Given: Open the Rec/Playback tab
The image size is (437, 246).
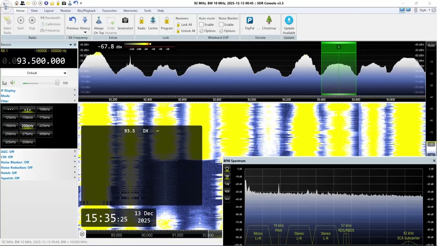Looking at the screenshot, I should coord(86,11).
